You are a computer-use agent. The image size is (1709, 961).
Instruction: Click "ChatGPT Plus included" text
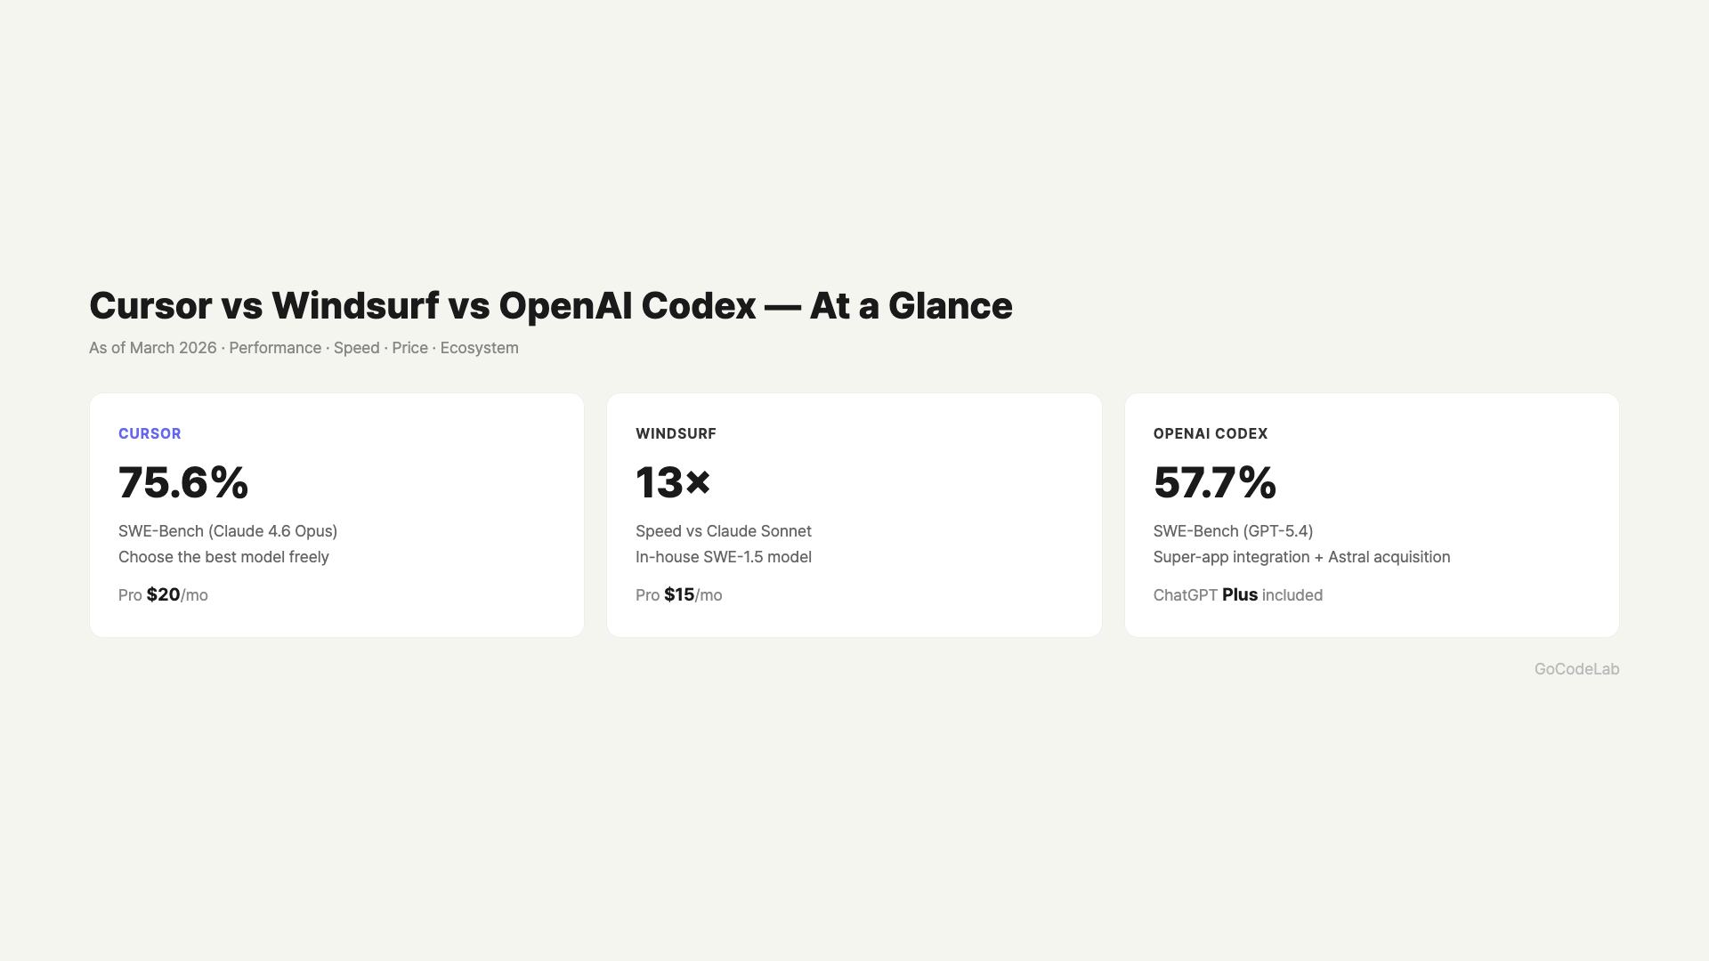coord(1237,595)
